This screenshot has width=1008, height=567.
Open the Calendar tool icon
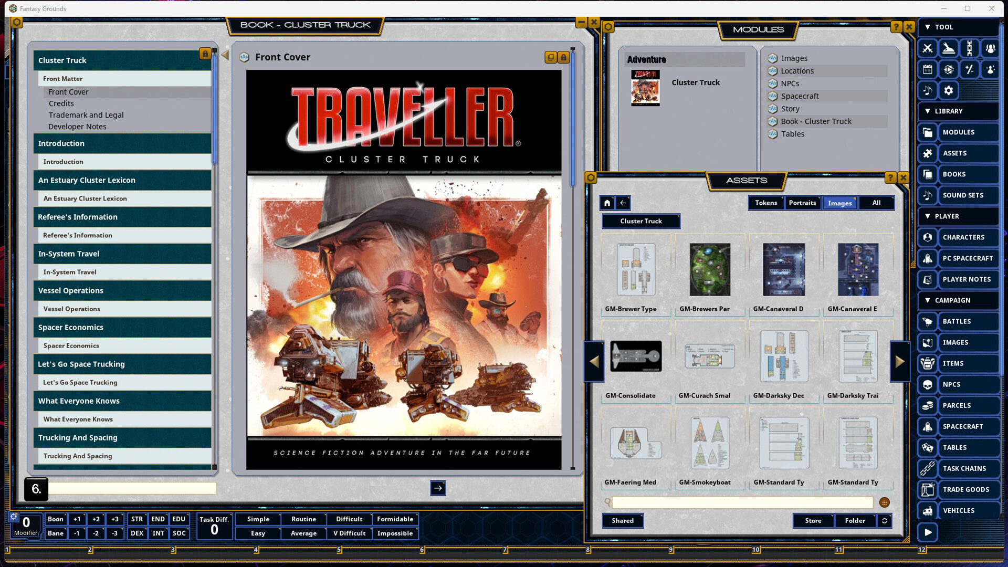point(928,69)
